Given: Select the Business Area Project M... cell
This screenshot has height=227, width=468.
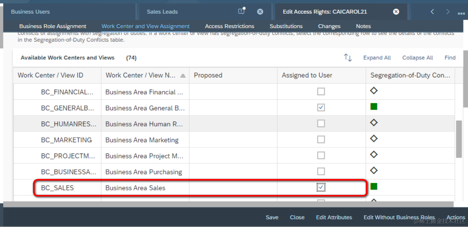Looking at the screenshot, I should click(x=145, y=156).
